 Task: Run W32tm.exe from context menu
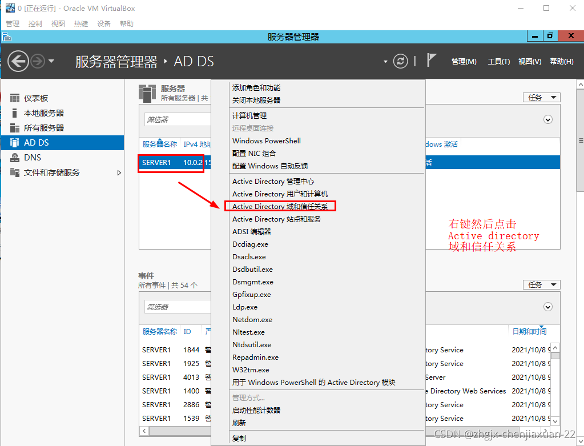(x=250, y=370)
